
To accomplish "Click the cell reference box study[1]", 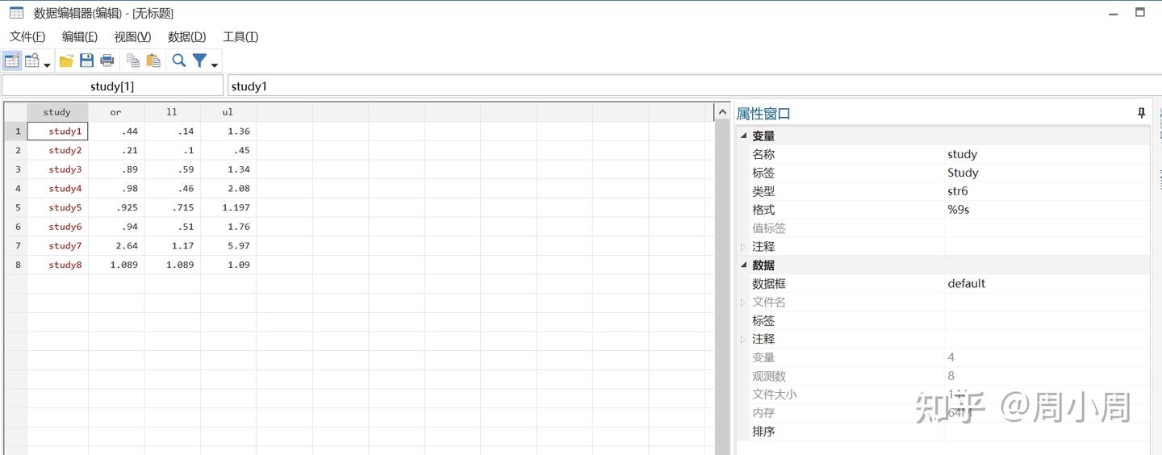I will (112, 86).
